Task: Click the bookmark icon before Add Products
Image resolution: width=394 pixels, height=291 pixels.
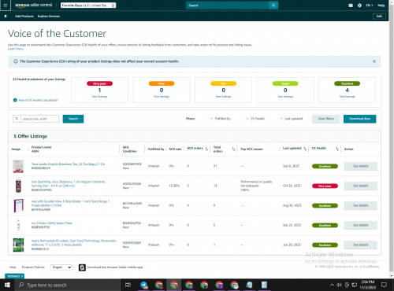Action: (6, 17)
